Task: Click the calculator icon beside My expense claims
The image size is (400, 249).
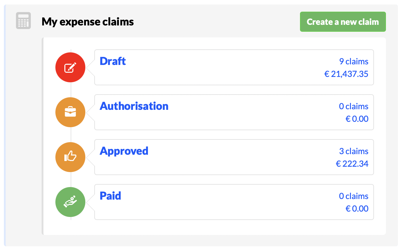Action: (x=23, y=21)
